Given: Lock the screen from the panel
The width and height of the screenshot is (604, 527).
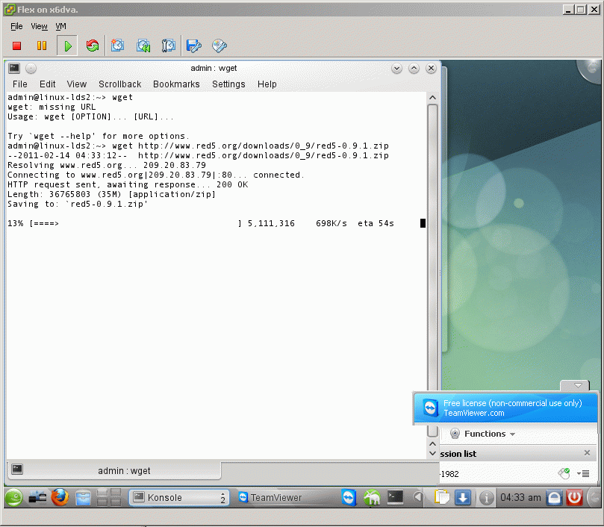Looking at the screenshot, I should (x=554, y=497).
